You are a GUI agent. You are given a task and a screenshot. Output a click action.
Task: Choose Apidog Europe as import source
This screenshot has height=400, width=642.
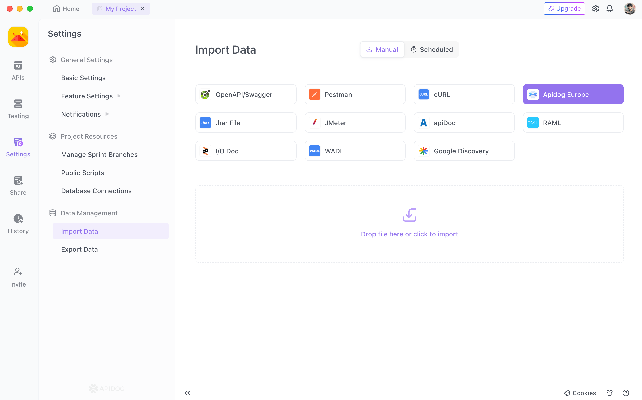(573, 94)
